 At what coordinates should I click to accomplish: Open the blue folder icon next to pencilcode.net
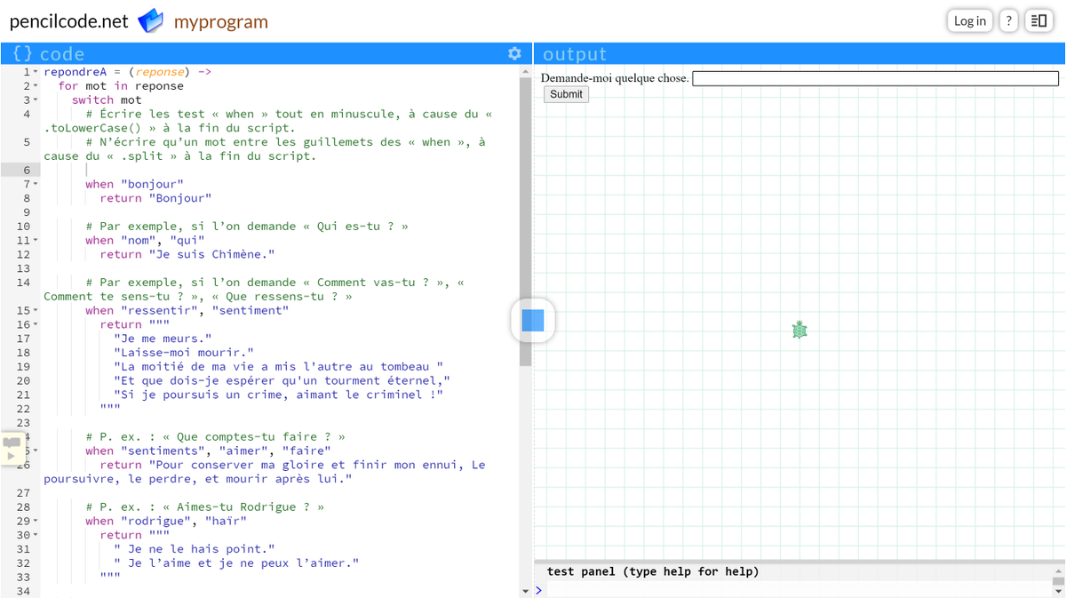pos(150,20)
